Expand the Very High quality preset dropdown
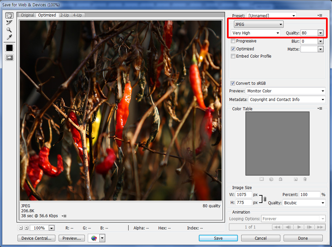332x247 pixels. tap(255, 33)
